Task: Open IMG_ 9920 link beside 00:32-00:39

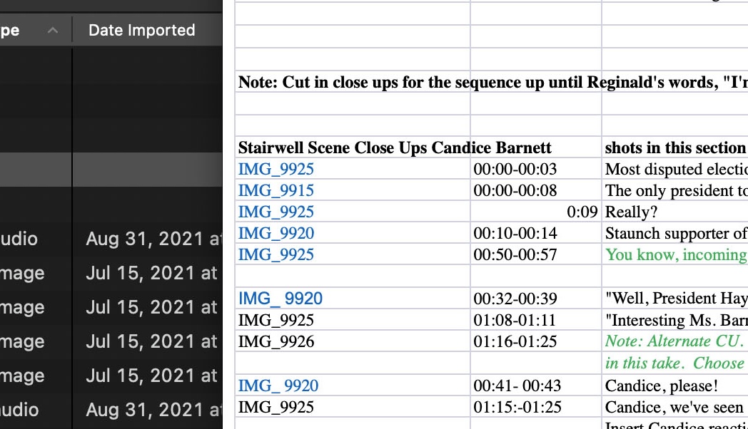Action: coord(280,299)
